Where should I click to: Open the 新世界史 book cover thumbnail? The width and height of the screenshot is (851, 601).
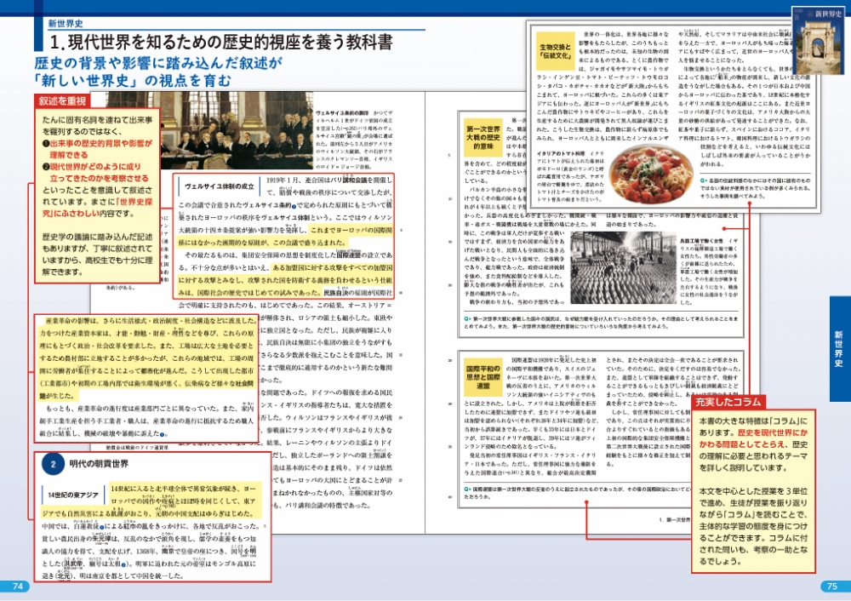coord(818,41)
